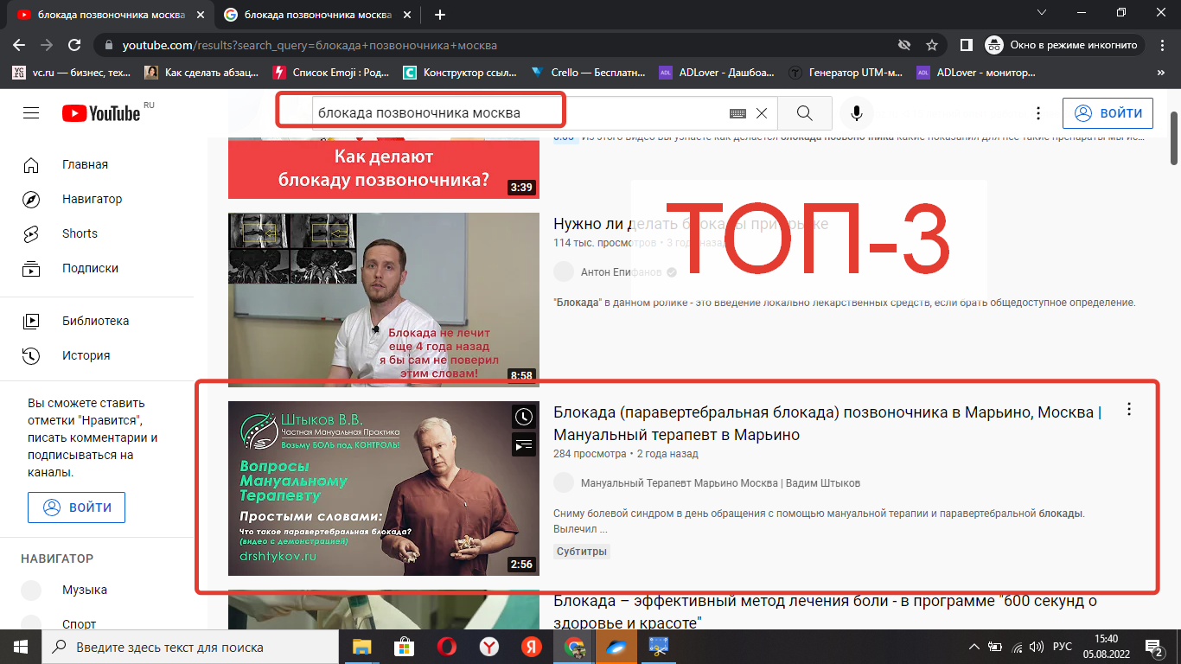This screenshot has width=1181, height=664.
Task: Play the Антон Епифанов 8:58 thumbnail
Action: coord(384,300)
